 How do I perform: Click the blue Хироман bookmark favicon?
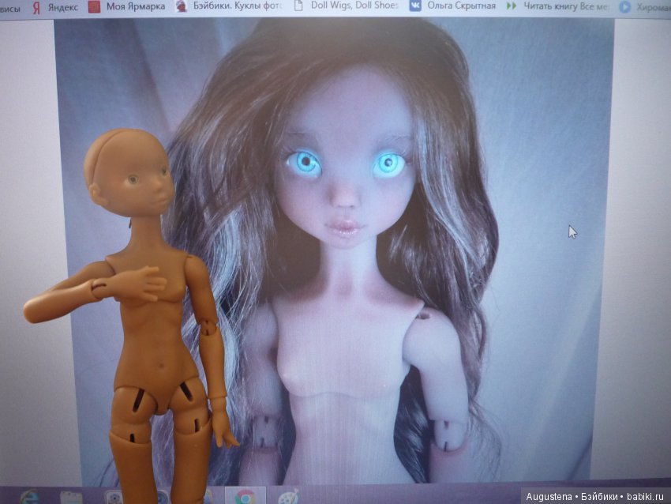pos(624,6)
